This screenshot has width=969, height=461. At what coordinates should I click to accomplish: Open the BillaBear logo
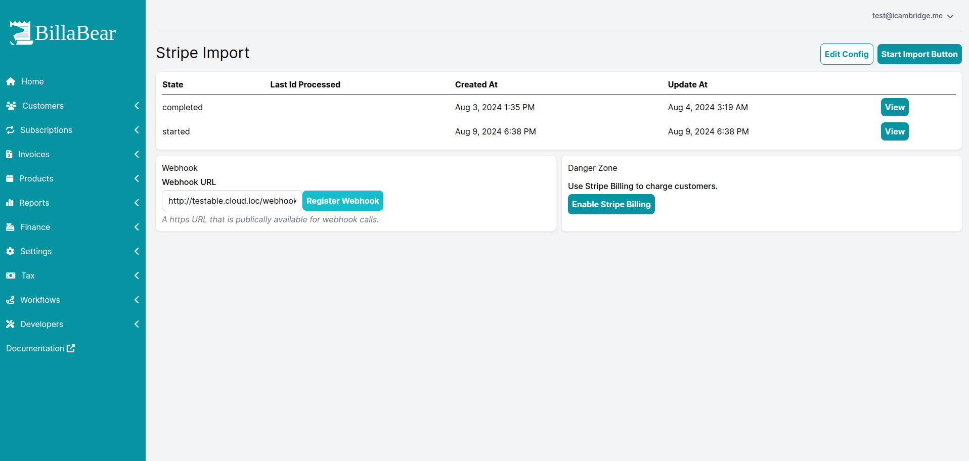pyautogui.click(x=62, y=32)
